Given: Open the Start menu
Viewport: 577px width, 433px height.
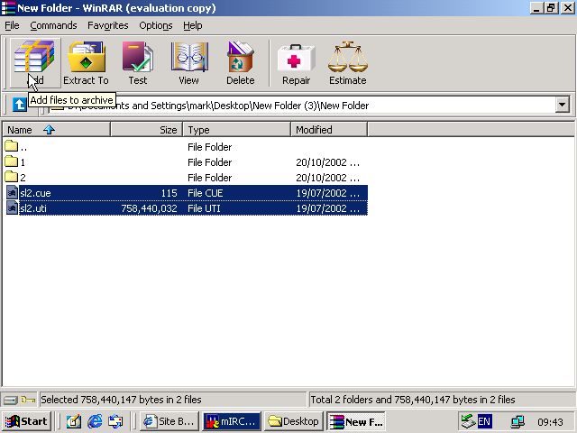Looking at the screenshot, I should (28, 421).
